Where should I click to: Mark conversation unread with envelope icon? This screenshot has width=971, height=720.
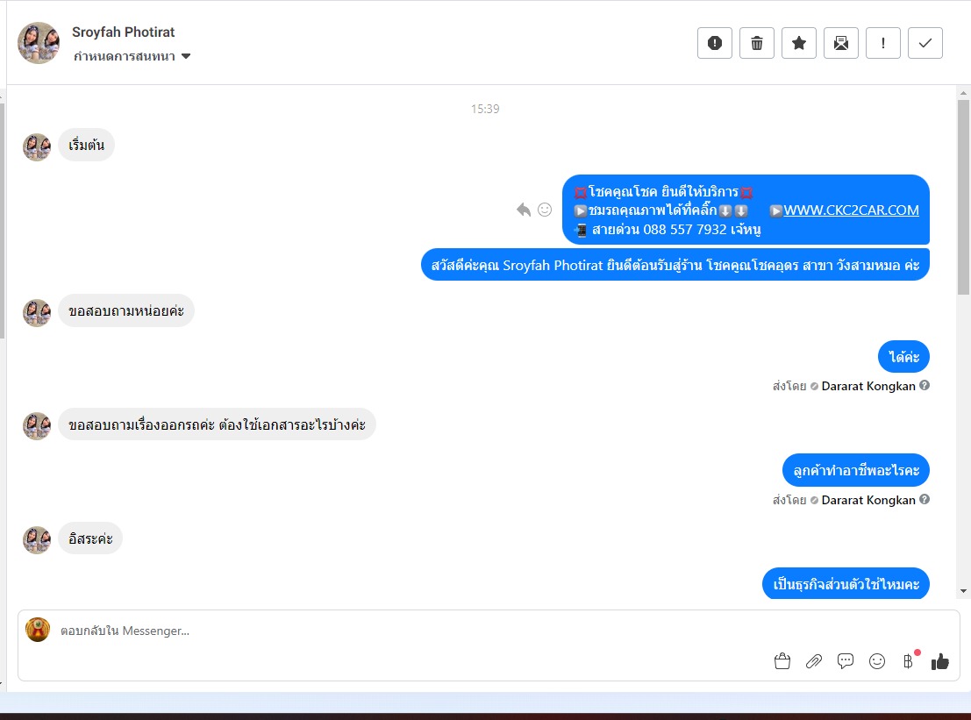[840, 43]
